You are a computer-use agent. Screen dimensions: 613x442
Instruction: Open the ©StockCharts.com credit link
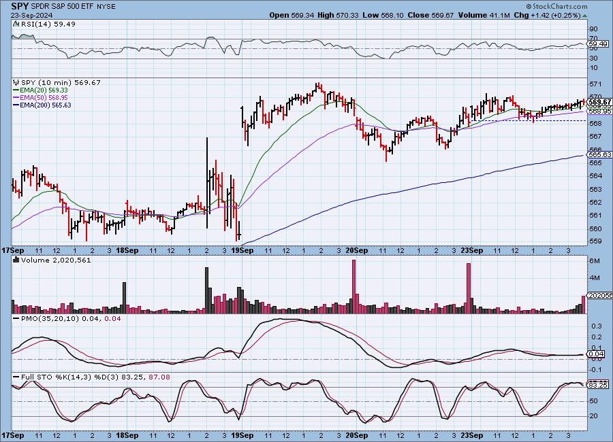[x=556, y=6]
